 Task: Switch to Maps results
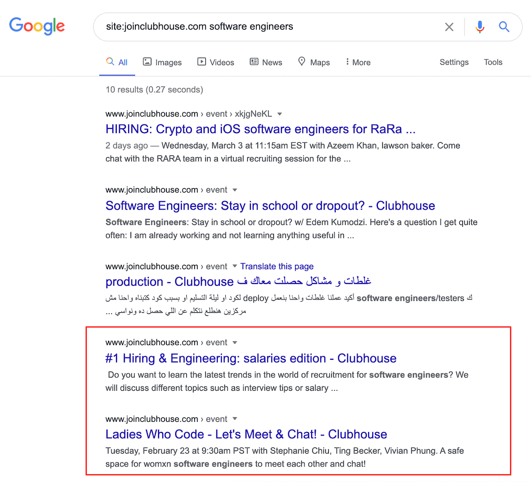[314, 62]
